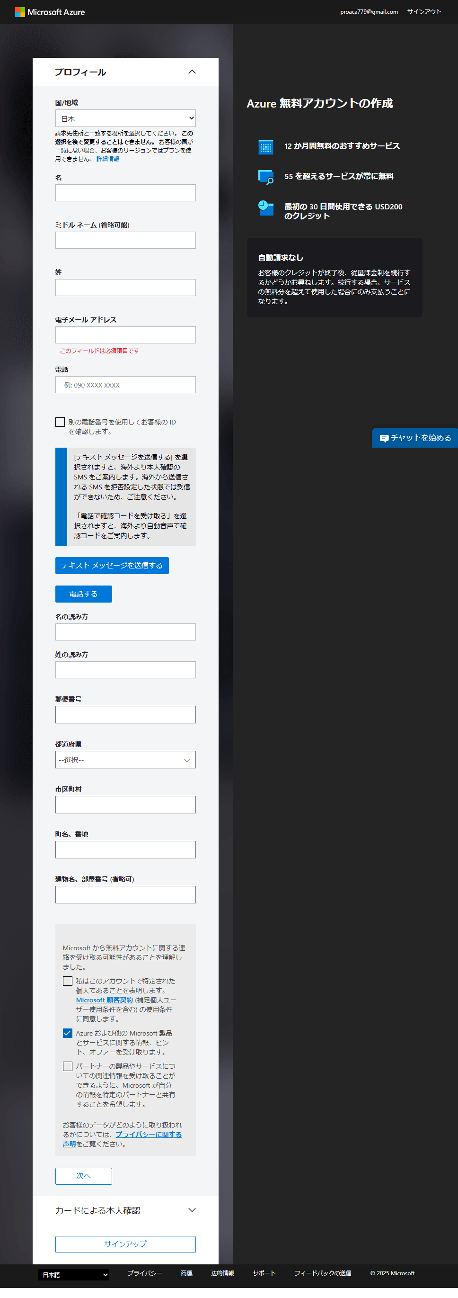The width and height of the screenshot is (458, 1298).
Task: Open 法的情報 footer link
Action: (222, 1273)
